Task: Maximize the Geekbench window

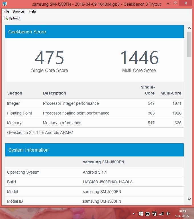Action: tap(175, 3)
